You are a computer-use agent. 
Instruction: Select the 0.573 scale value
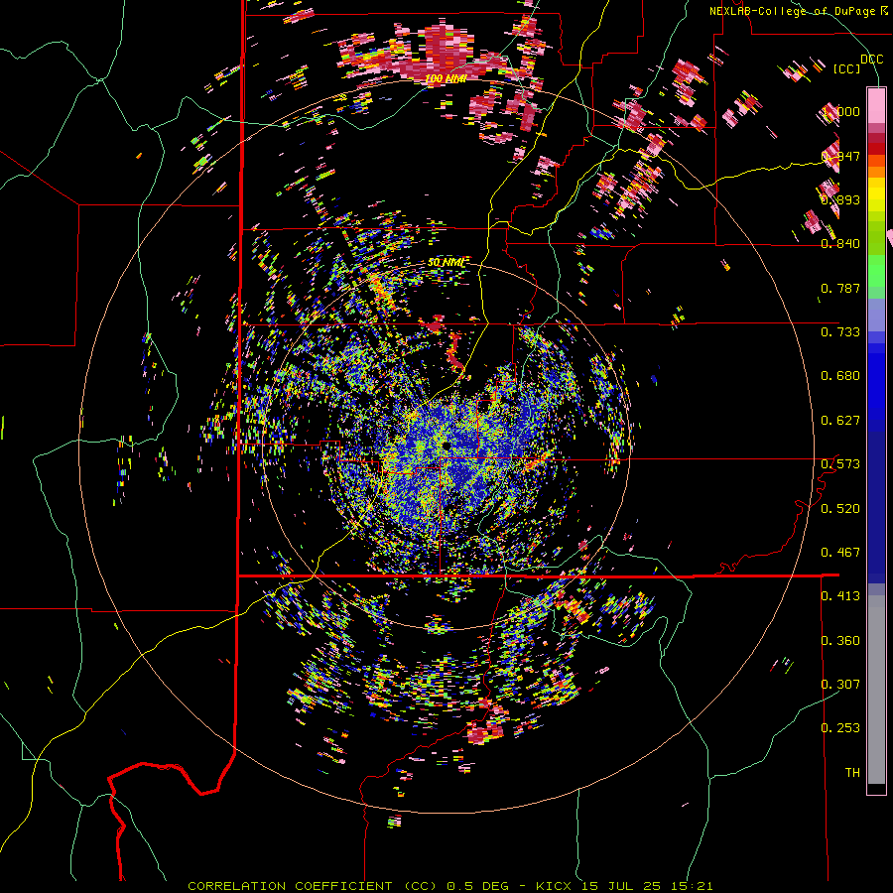pos(840,464)
